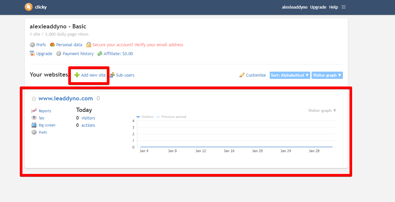Open Reports link for leaddyno site
Image resolution: width=395 pixels, height=202 pixels.
click(x=45, y=111)
